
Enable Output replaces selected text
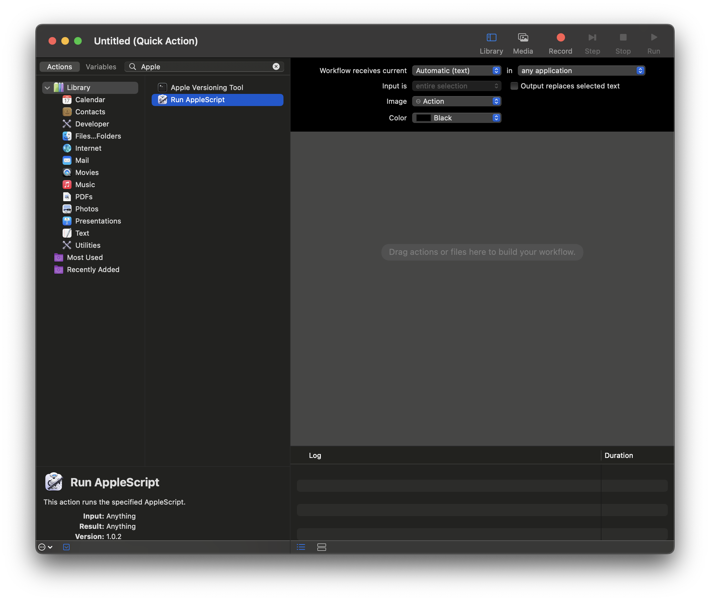[514, 86]
